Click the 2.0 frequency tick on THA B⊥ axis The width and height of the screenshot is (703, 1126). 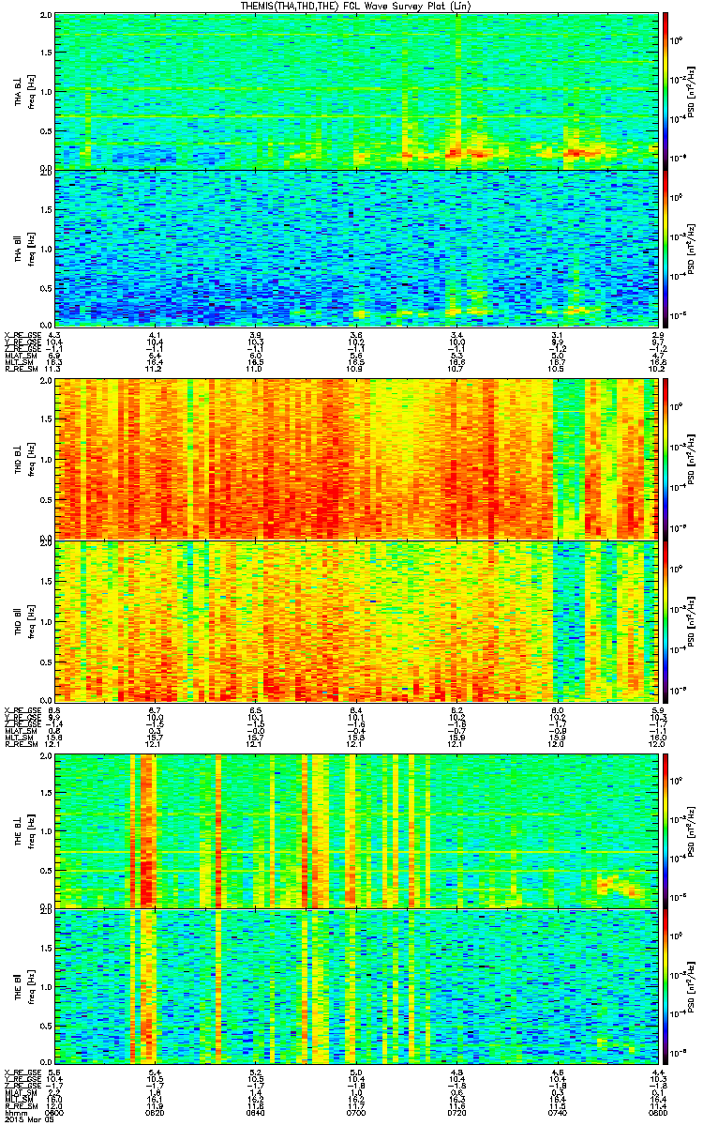pyautogui.click(x=45, y=16)
